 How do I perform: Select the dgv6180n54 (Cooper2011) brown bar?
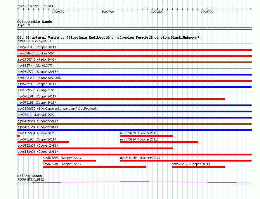tap(134, 124)
